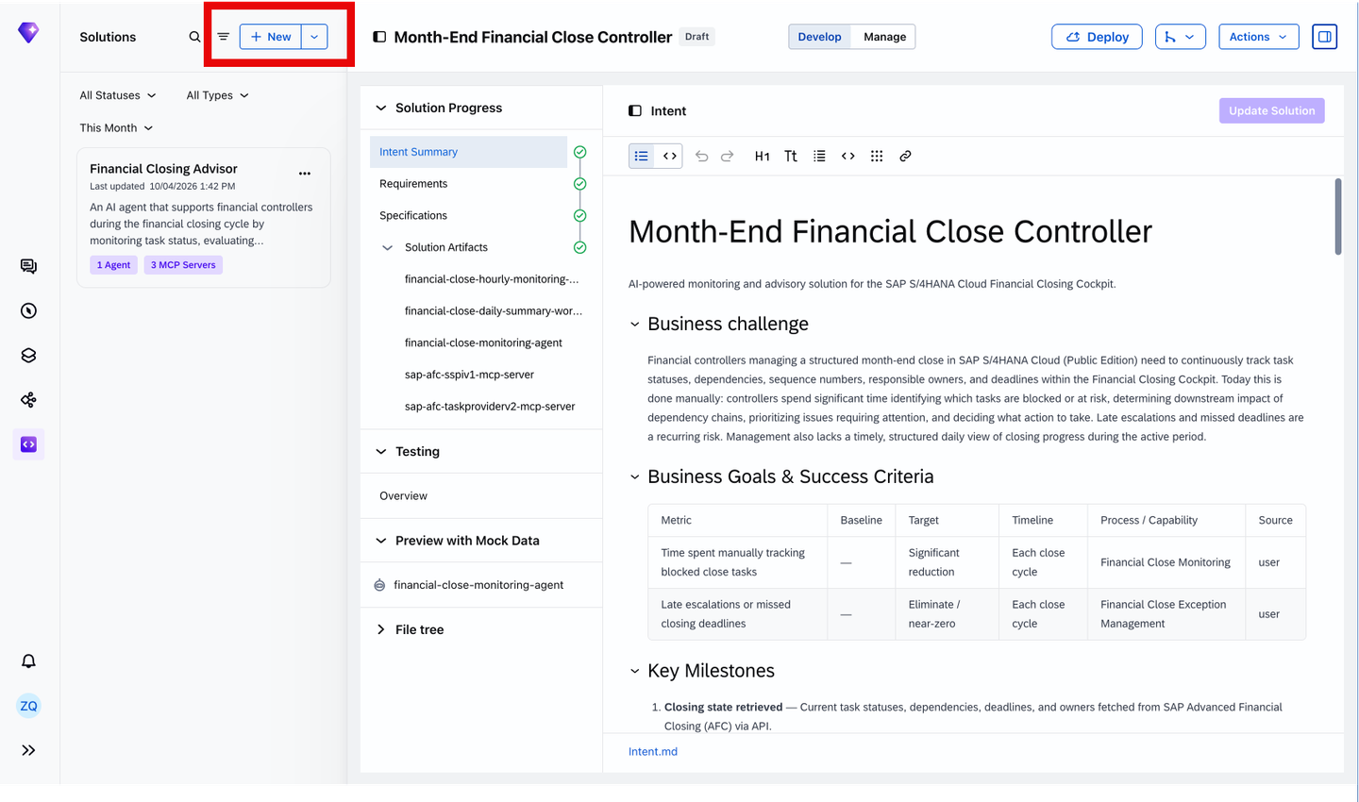
Task: Select the Develop tab
Action: (819, 37)
